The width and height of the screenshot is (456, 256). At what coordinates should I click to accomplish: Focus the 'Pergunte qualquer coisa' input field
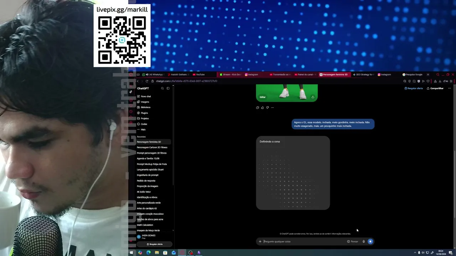coord(304,242)
